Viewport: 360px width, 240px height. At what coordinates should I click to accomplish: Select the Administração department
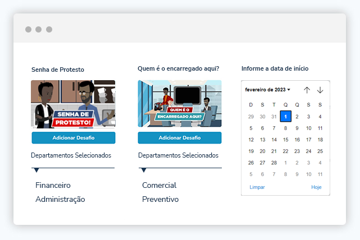(60, 199)
